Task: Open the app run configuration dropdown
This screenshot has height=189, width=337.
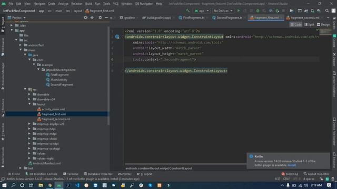Action: (x=202, y=10)
